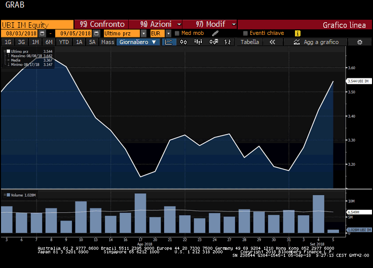The height and width of the screenshot is (268, 373).
Task: Open calendar picker for end date 09/05/2018
Action: point(95,33)
